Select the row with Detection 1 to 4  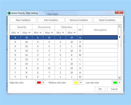point(64,59)
